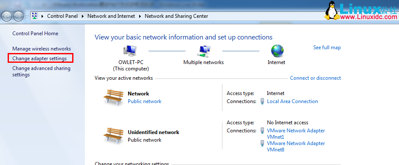Viewport: 399px width, 165px height.
Task: Click the Forward navigation arrow button
Action: [x=18, y=17]
